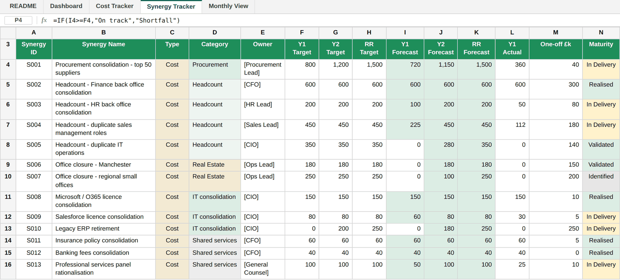This screenshot has width=620, height=280.
Task: Select column M header
Action: coord(556,32)
